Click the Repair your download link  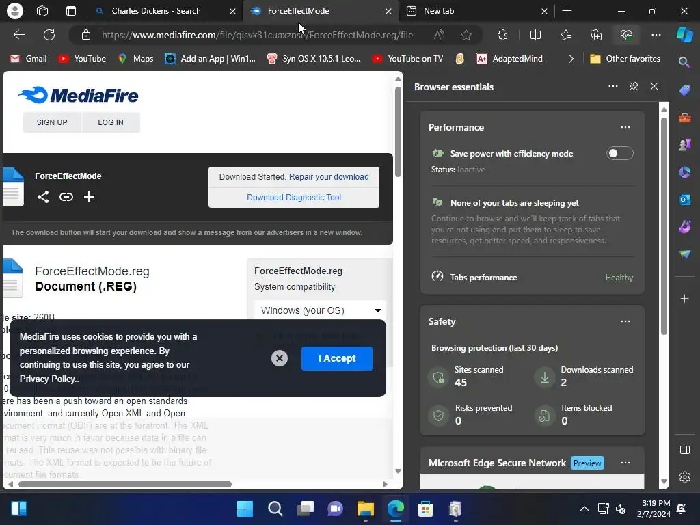point(329,177)
